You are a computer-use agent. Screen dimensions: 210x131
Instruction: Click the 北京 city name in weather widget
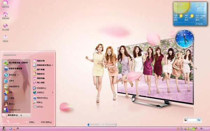pos(178,5)
